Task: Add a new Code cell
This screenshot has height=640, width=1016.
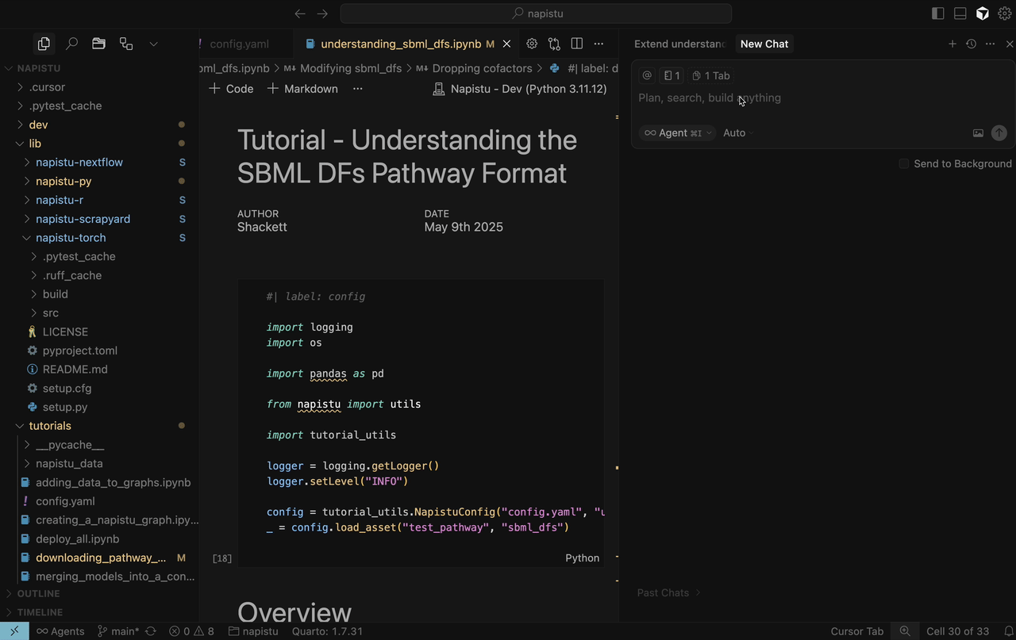Action: click(x=231, y=89)
